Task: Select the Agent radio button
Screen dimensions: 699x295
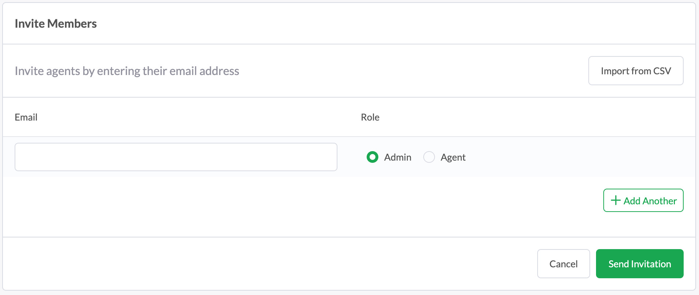Action: (x=429, y=157)
